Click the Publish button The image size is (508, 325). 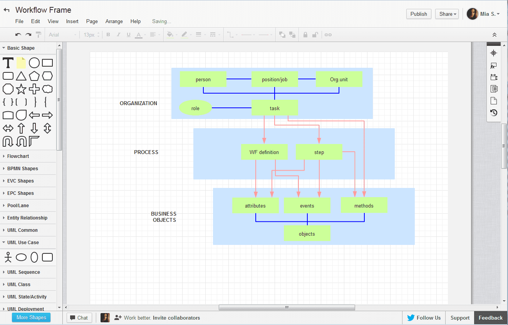419,14
